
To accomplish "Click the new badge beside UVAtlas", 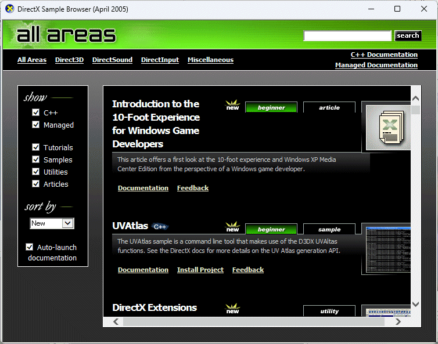I will coord(232,227).
